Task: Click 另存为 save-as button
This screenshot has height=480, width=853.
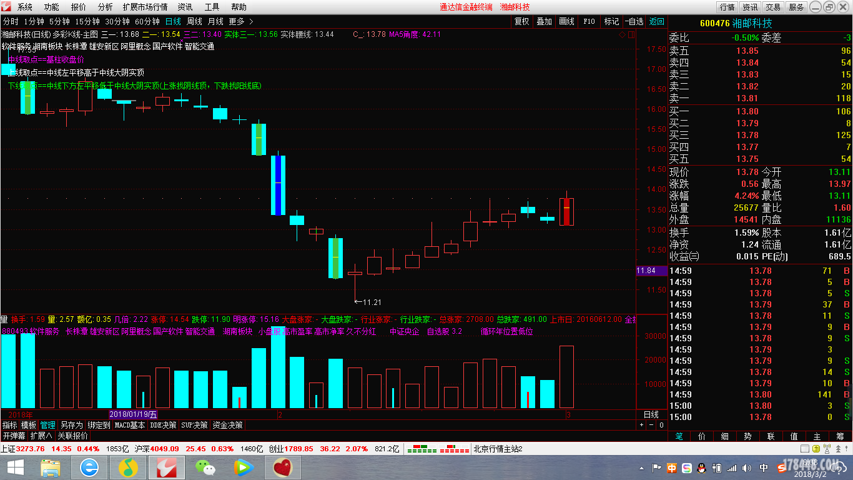Action: pos(71,425)
